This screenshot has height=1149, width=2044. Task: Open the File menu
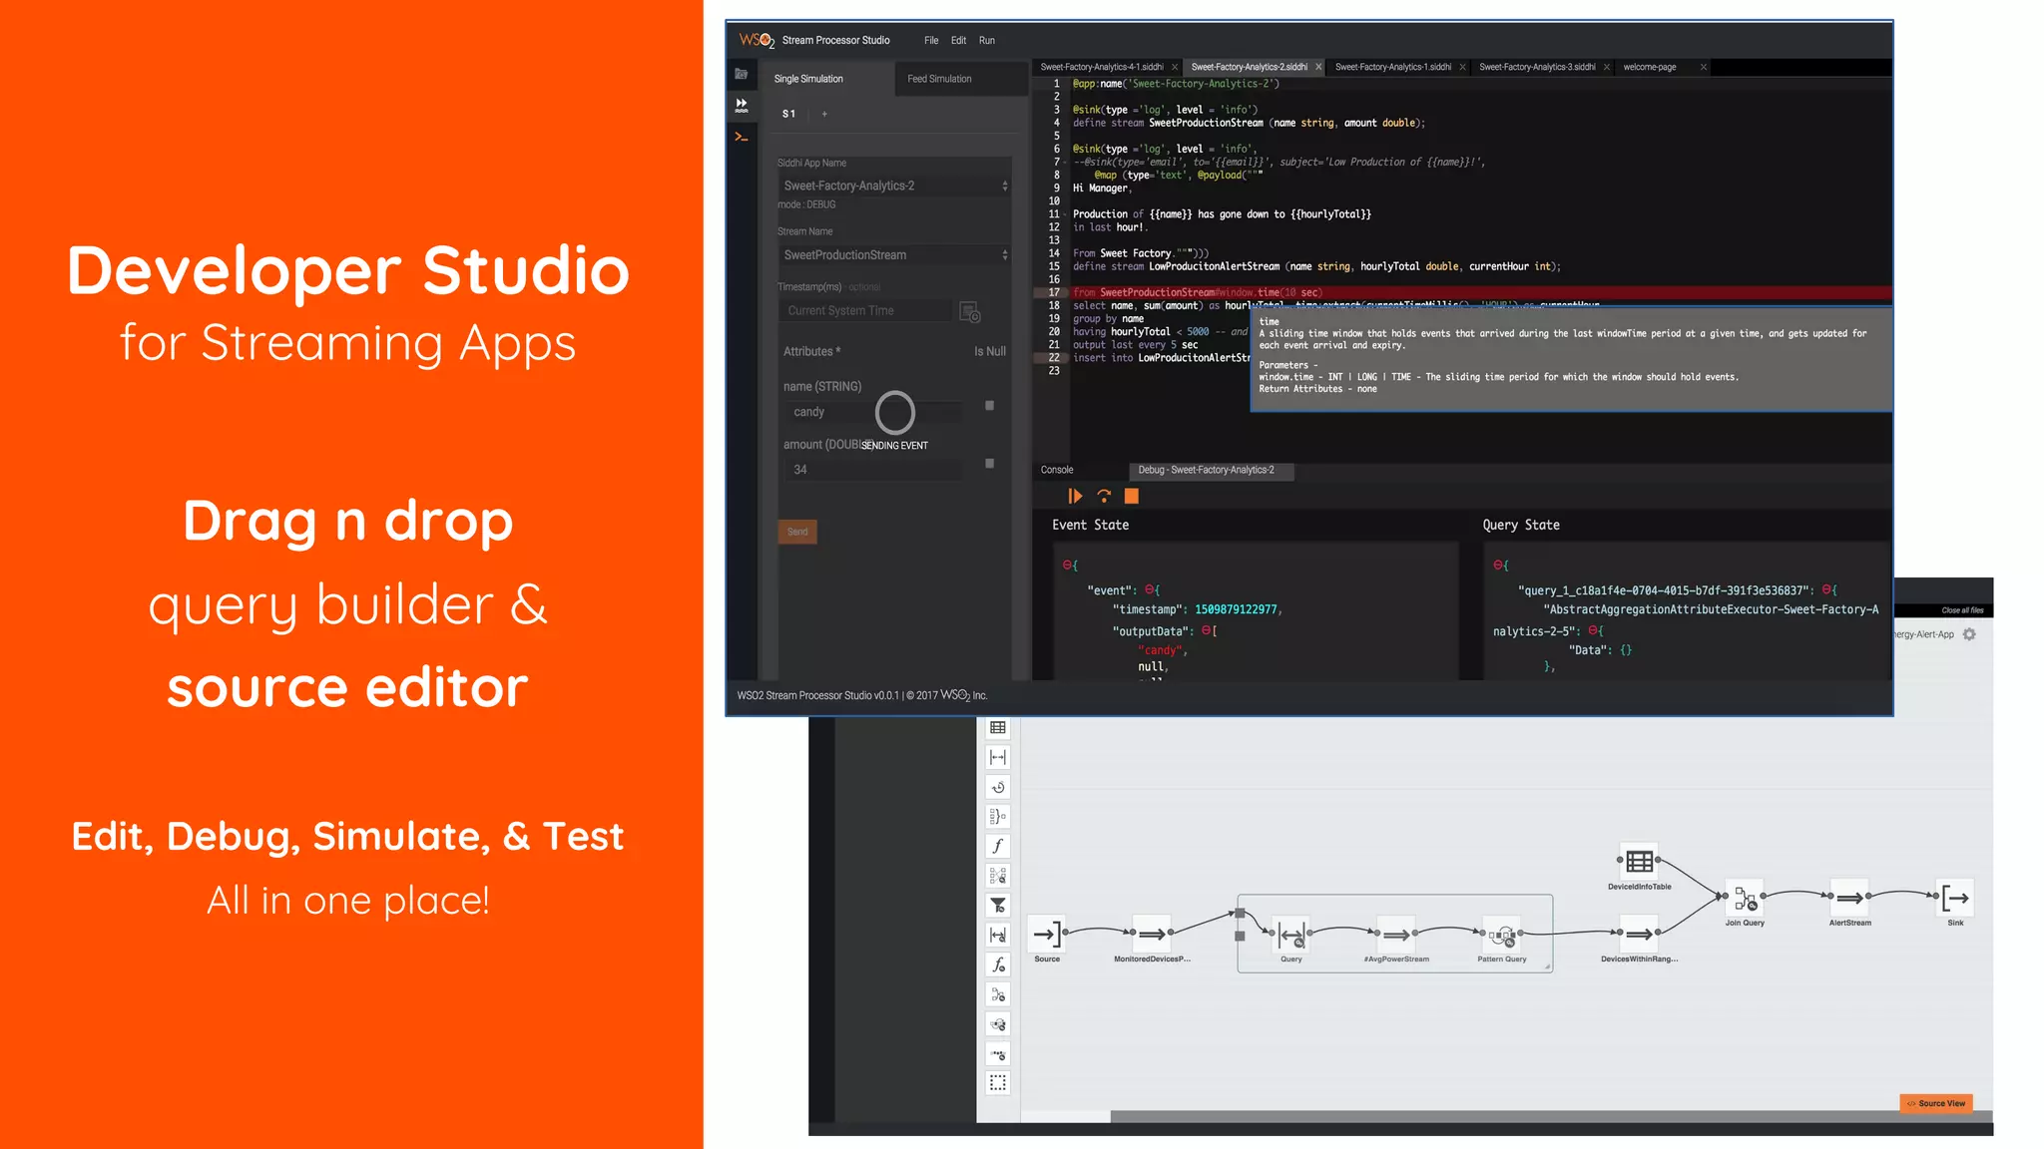(x=931, y=41)
